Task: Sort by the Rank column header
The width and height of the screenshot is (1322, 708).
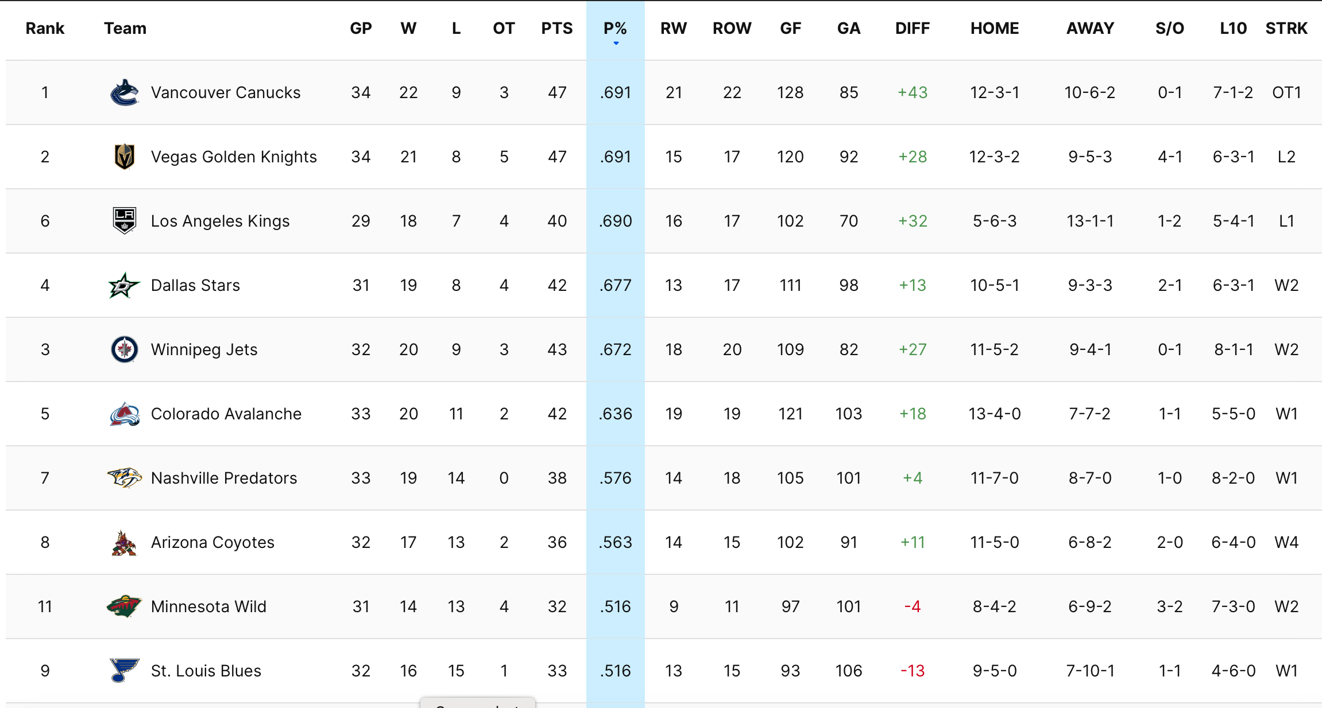Action: click(45, 29)
